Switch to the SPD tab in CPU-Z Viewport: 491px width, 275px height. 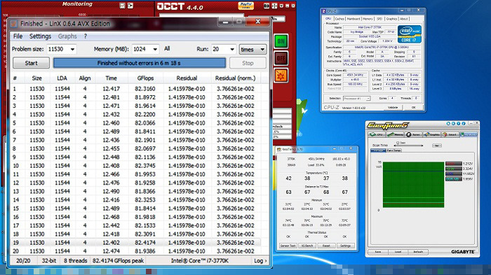(379, 19)
